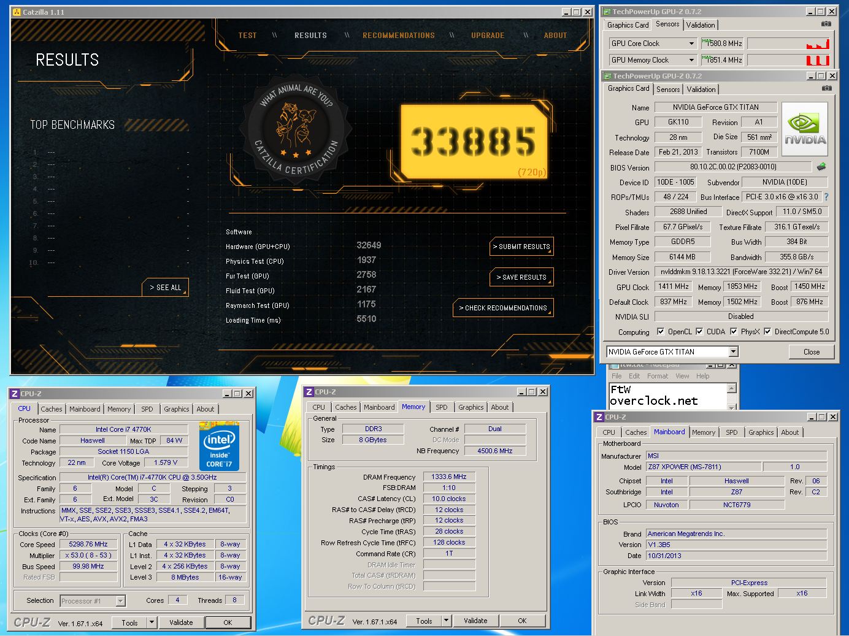Click the CPU-Z icon in the CPU tab window title
The image size is (849, 636).
click(x=15, y=394)
